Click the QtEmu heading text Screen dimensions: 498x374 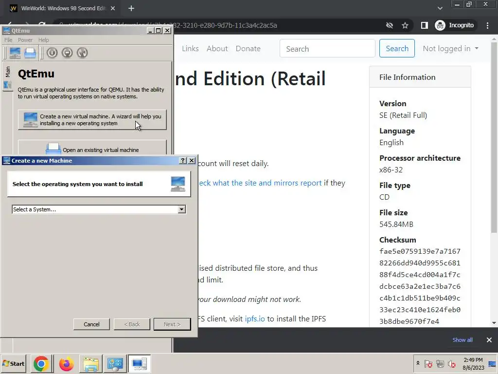(x=36, y=74)
